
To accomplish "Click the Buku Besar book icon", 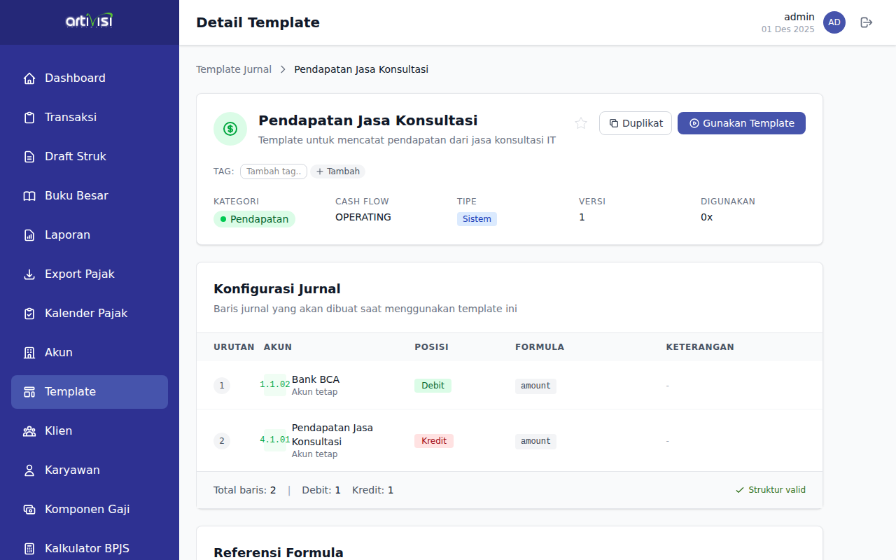I will point(29,196).
